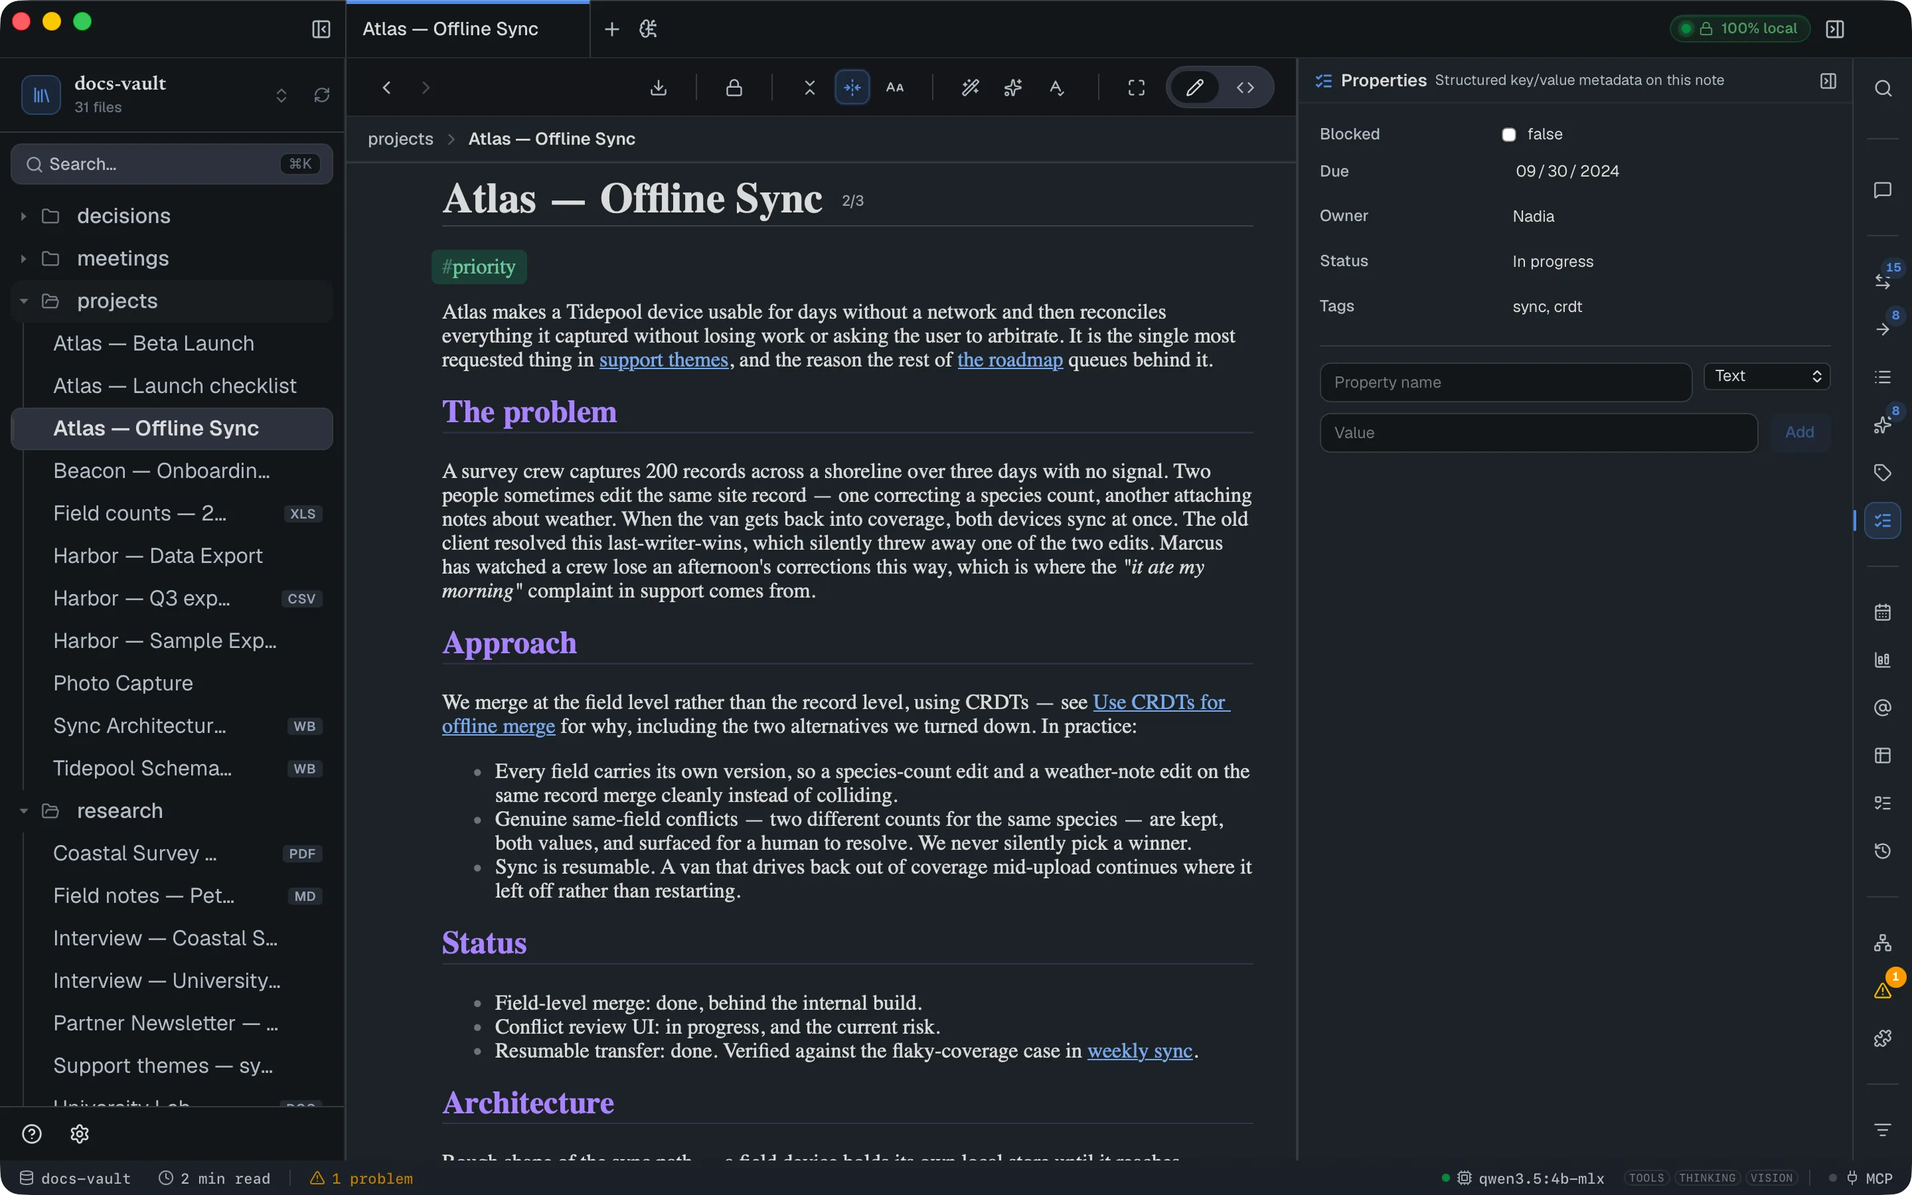Open comments bubble in right rail
Viewport: 1912px width, 1195px height.
coord(1883,191)
